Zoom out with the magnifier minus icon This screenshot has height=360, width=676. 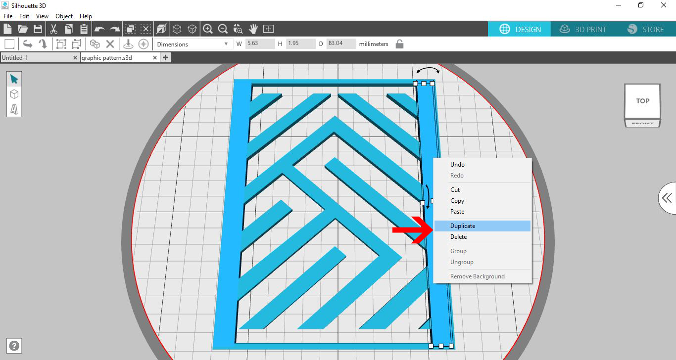click(223, 29)
